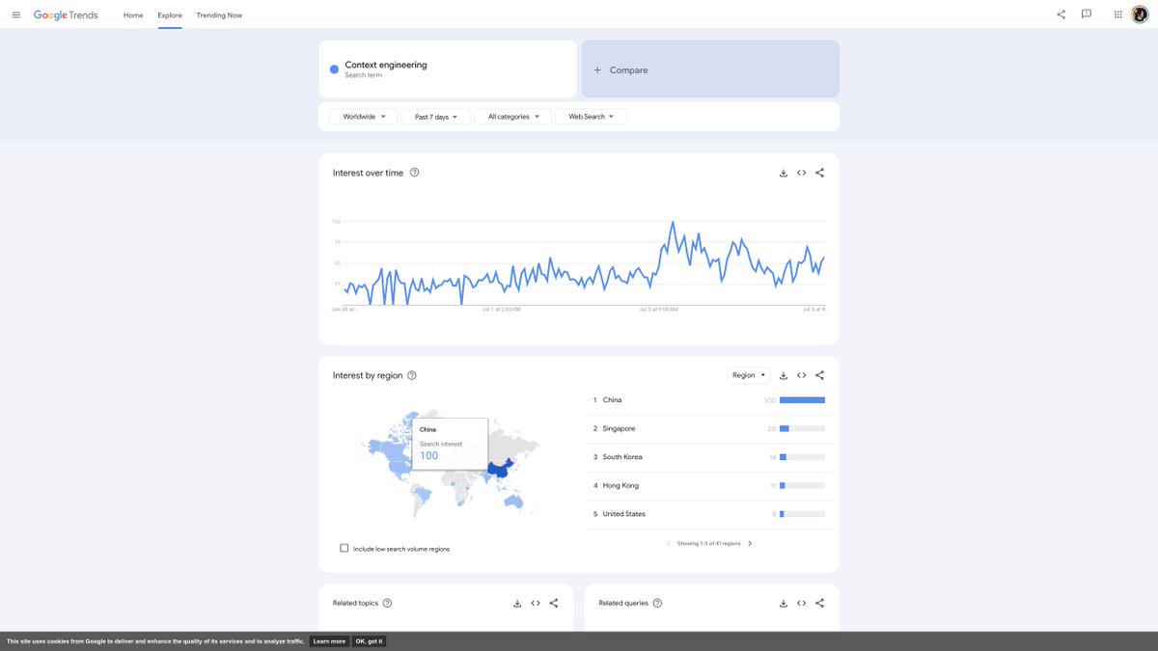Download Interest by region CSV

pos(784,375)
